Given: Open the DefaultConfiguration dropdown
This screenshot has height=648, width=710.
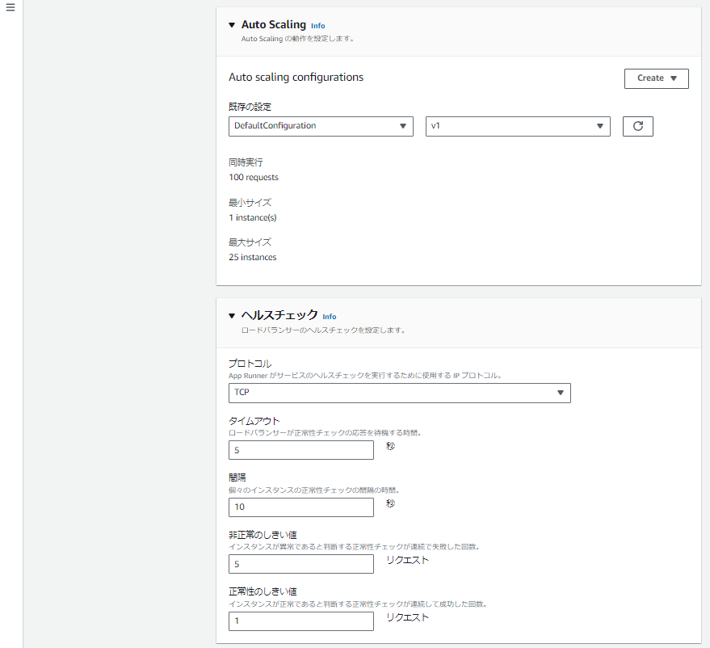Looking at the screenshot, I should (x=321, y=126).
